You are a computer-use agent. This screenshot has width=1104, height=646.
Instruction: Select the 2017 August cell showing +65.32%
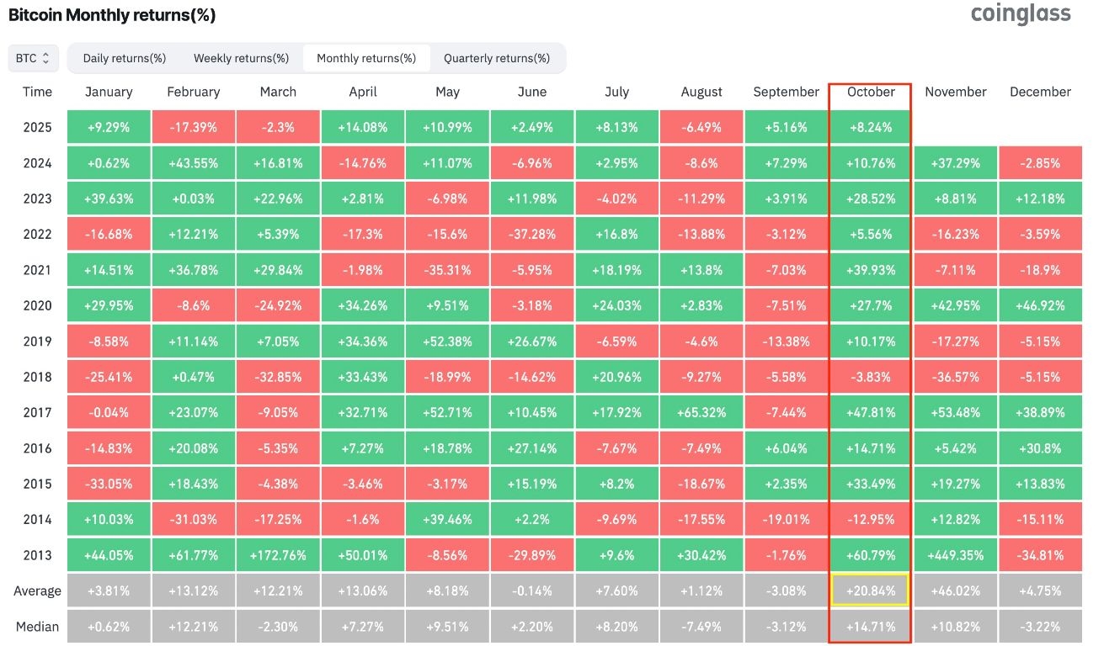tap(701, 412)
